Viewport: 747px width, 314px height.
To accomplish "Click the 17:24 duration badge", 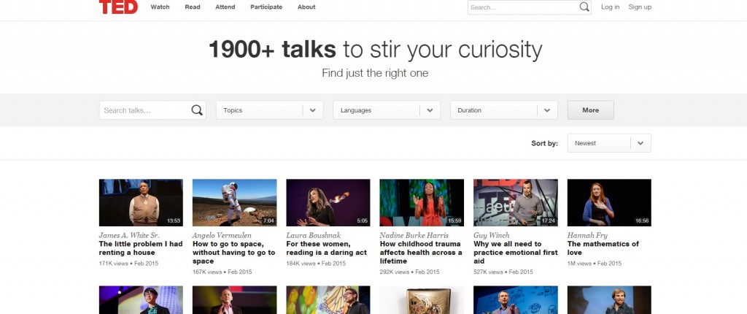I will [x=549, y=221].
